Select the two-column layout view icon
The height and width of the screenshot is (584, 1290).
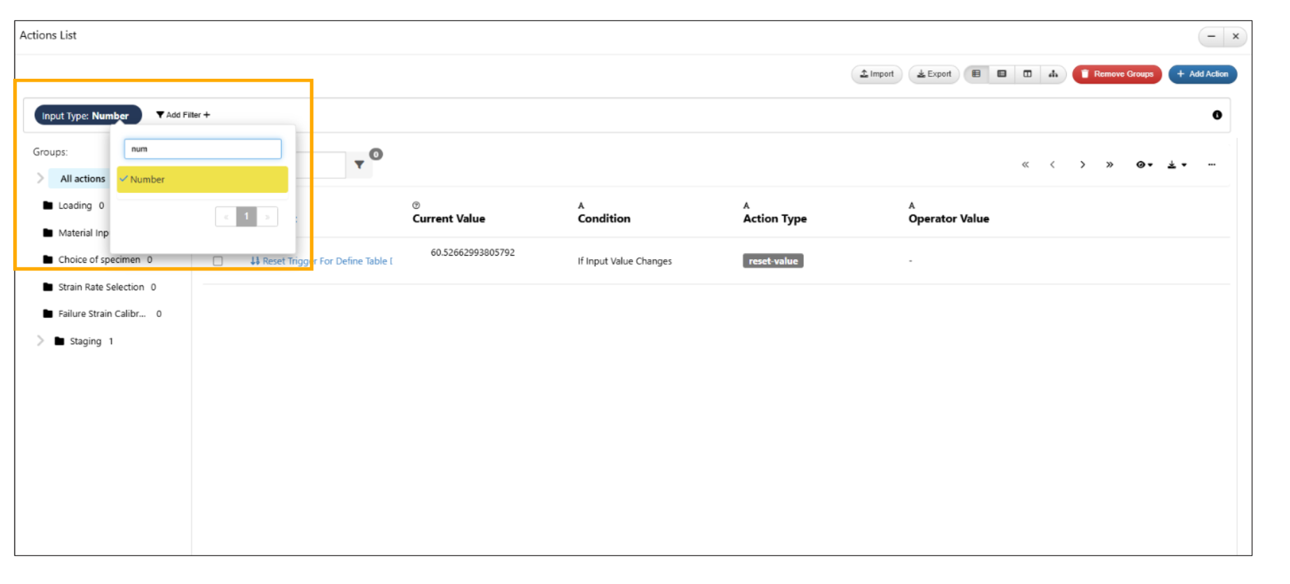coord(1027,74)
